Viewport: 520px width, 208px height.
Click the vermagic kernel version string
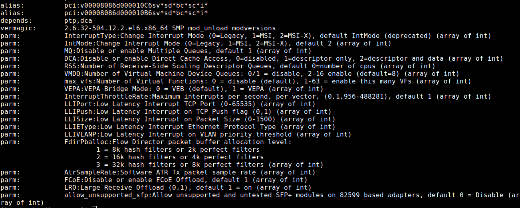170,28
